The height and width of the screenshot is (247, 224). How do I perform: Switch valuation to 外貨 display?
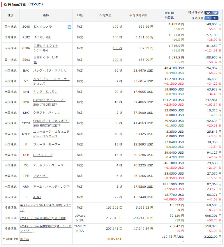(215, 13)
